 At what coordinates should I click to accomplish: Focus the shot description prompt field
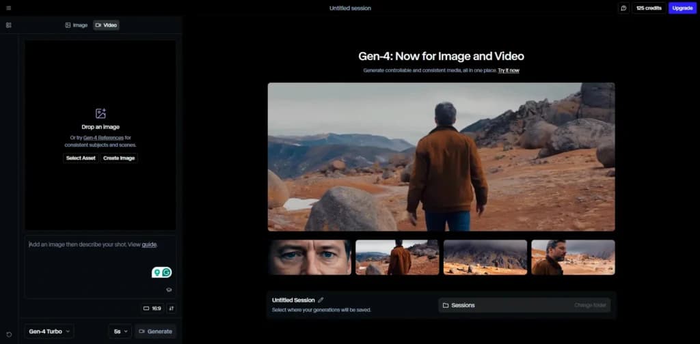(100, 266)
